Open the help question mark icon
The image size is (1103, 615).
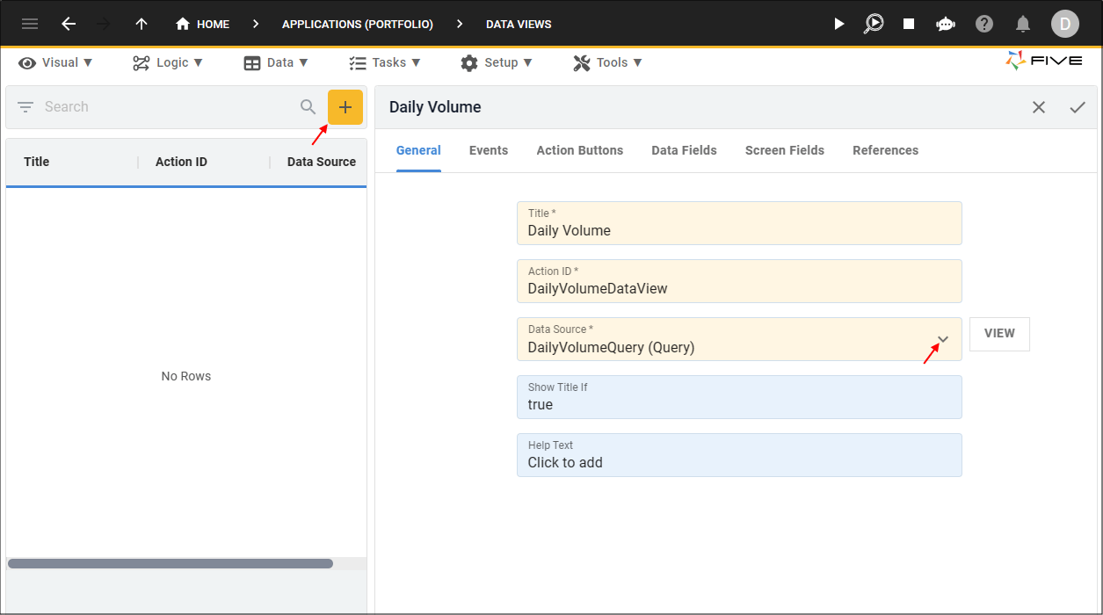pos(984,24)
